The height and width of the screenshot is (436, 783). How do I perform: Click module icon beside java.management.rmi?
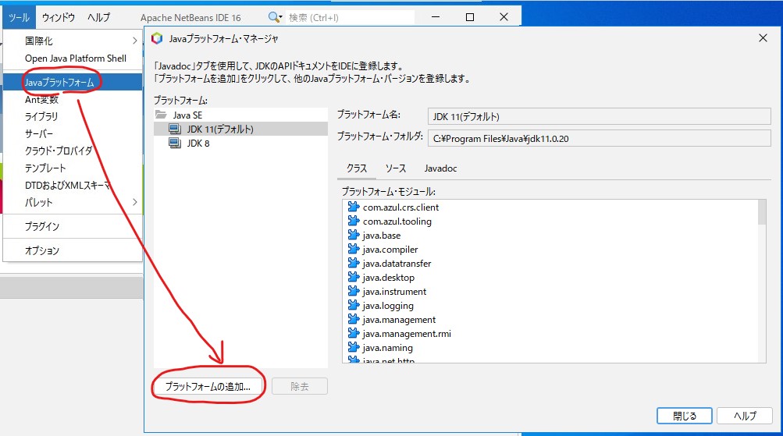click(x=354, y=332)
